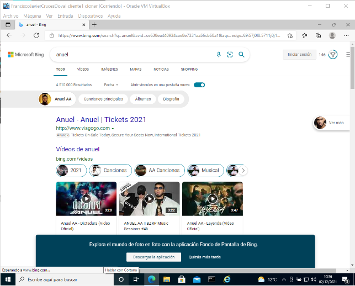Open the Collections icon
Viewport: 355px width, 286px height.
coord(319,35)
